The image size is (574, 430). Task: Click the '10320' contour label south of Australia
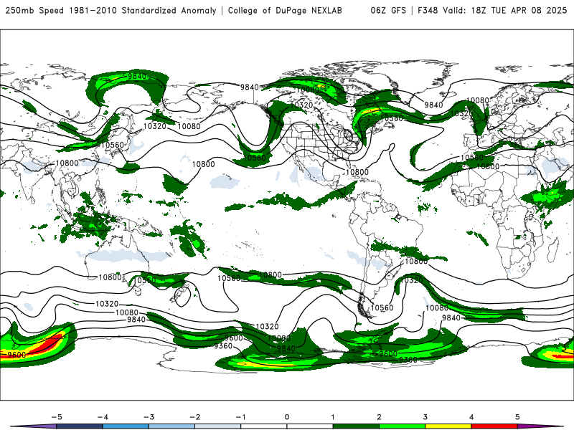[x=107, y=304]
